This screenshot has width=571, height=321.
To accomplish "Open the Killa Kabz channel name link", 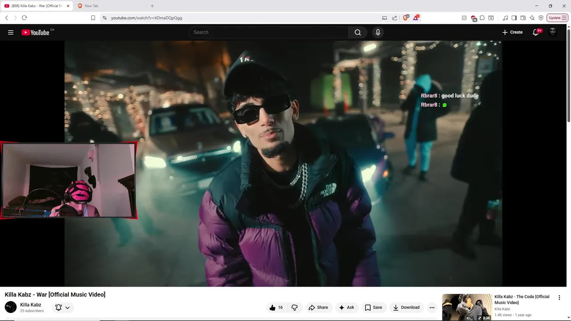I will tap(30, 305).
